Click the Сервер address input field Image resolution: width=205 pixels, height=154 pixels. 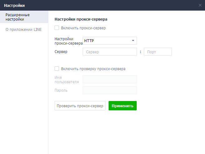point(110,52)
